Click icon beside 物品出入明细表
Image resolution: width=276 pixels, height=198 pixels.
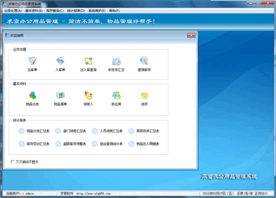(131, 144)
